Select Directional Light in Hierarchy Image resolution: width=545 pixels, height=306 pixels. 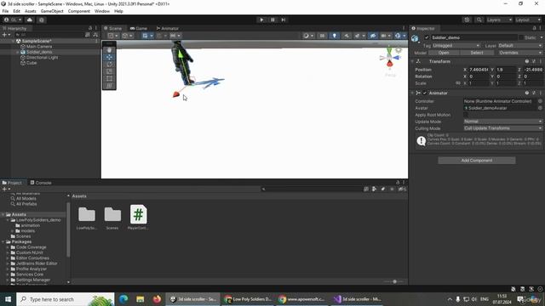[42, 58]
